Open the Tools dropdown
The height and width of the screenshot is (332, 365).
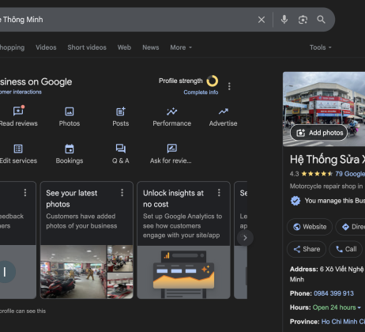pyautogui.click(x=320, y=47)
